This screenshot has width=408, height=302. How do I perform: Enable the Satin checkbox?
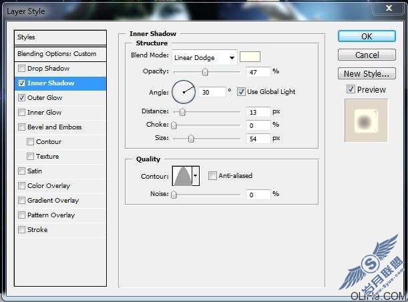coord(21,171)
